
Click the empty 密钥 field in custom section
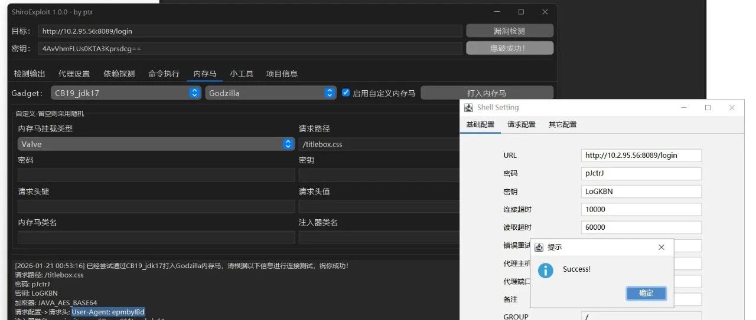[x=379, y=175]
